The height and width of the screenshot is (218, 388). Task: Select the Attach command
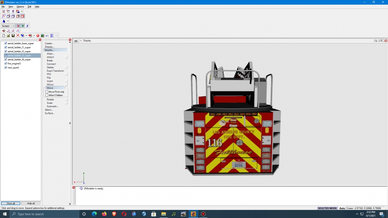pyautogui.click(x=50, y=57)
